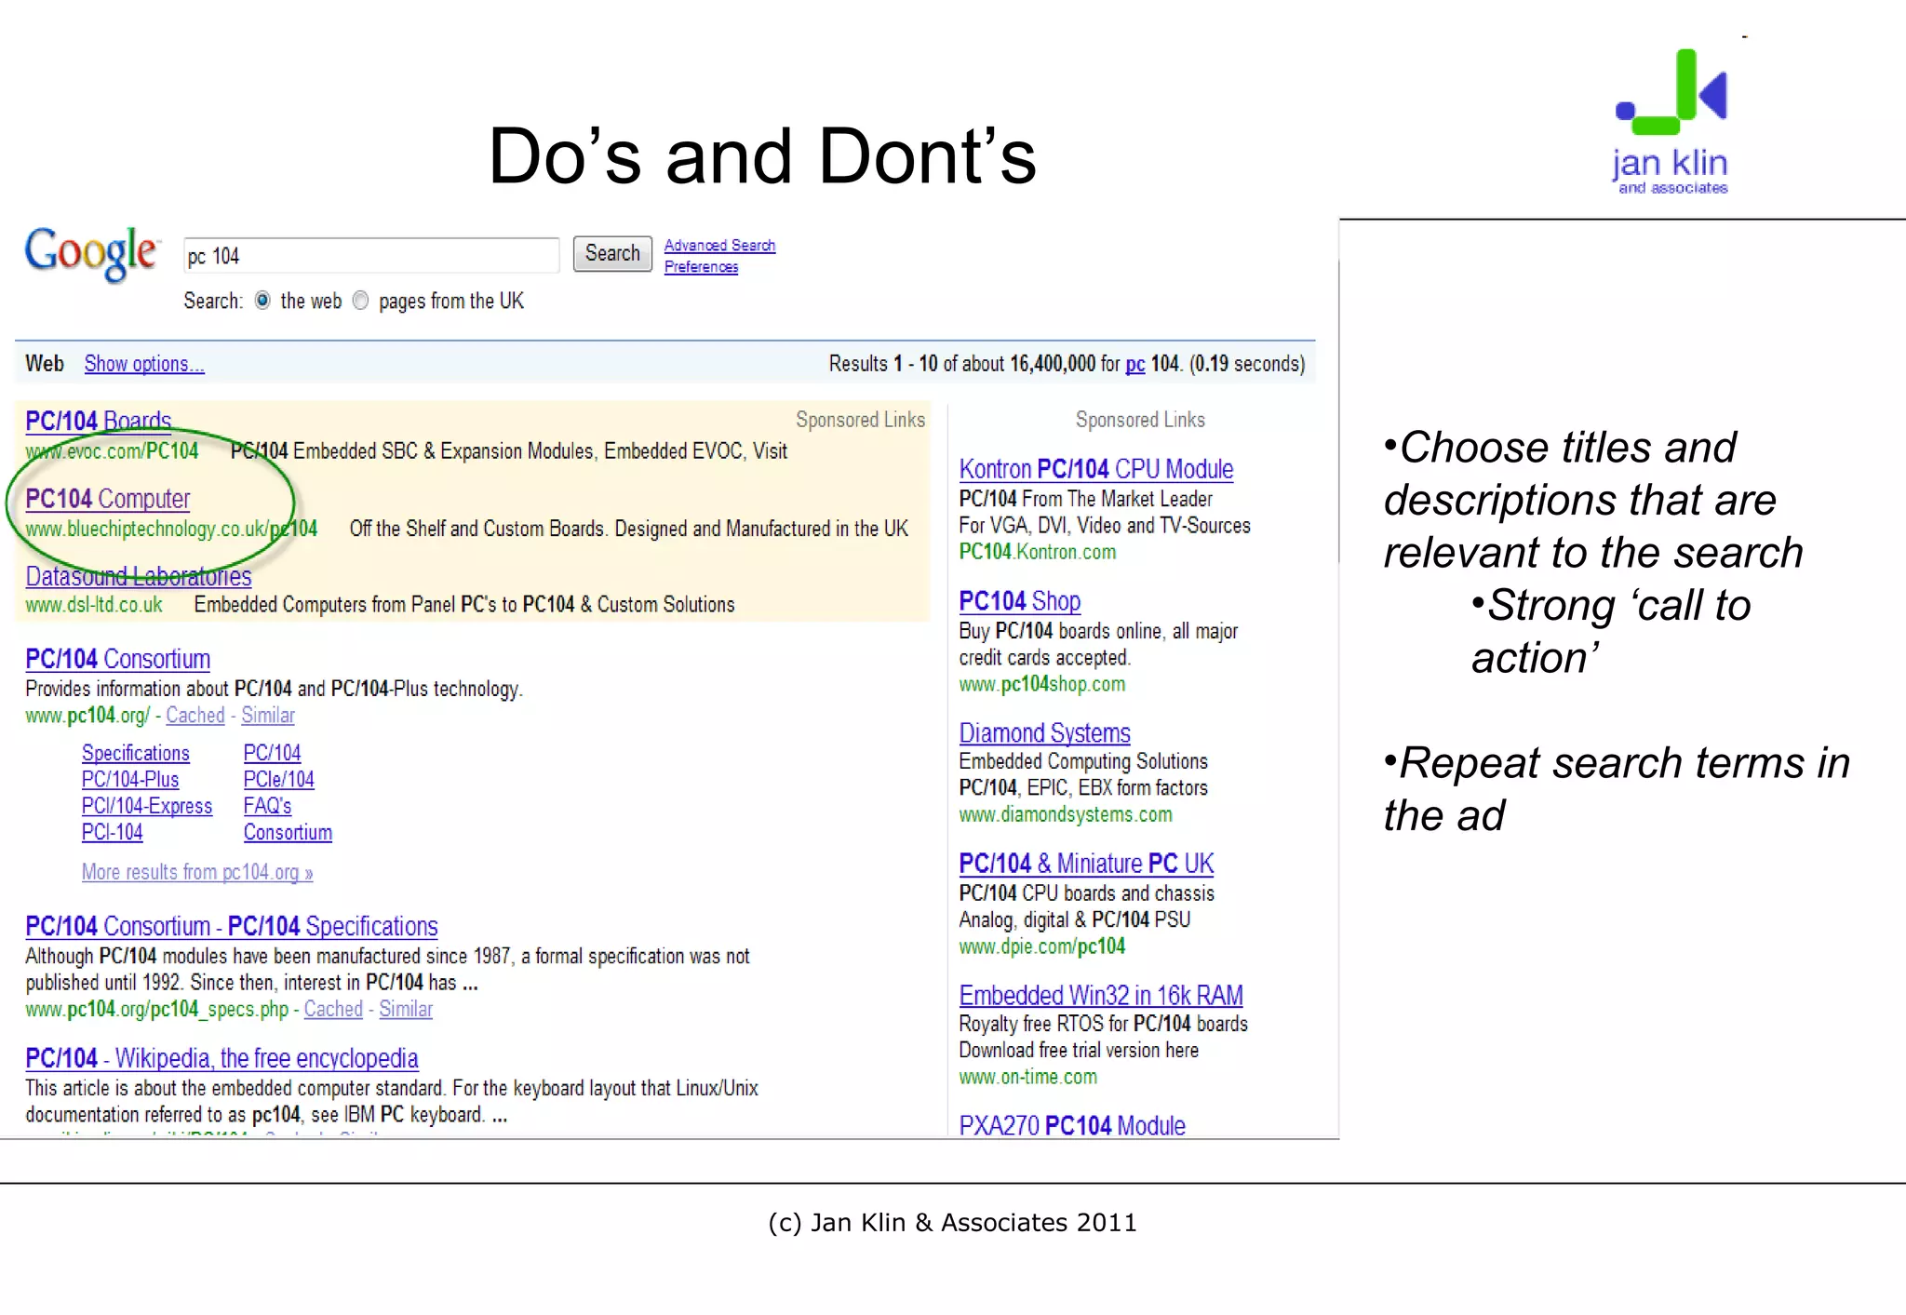
Task: Open the Advanced Search link
Action: pyautogui.click(x=719, y=246)
